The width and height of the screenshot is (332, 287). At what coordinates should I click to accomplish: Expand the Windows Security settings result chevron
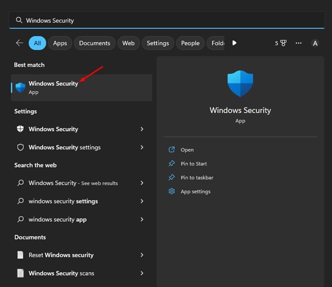pyautogui.click(x=142, y=148)
